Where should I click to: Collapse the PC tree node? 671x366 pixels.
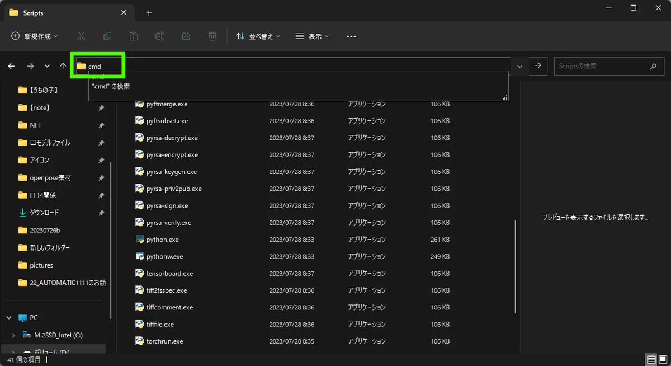point(9,317)
